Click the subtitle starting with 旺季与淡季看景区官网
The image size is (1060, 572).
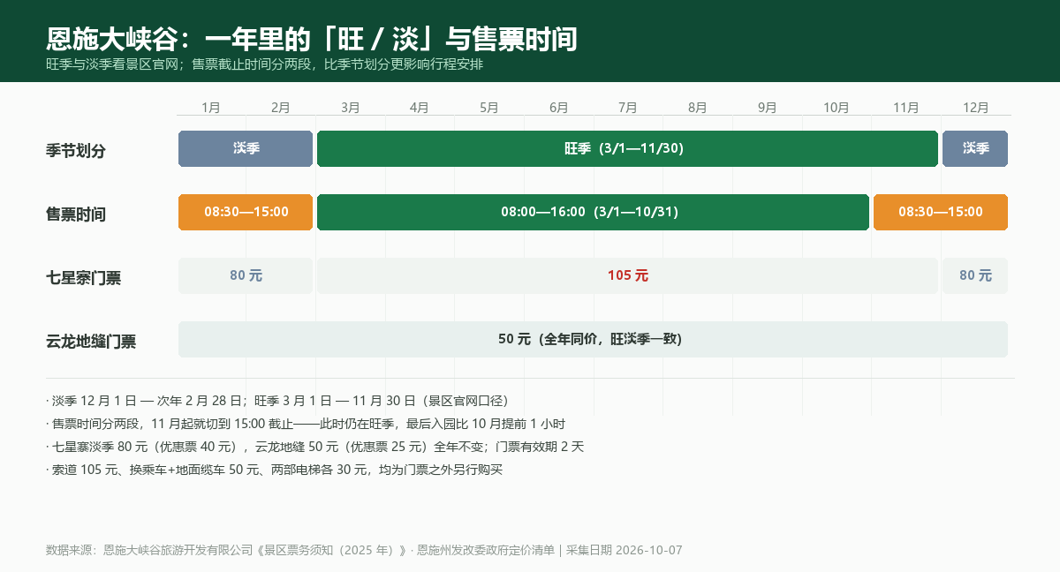[264, 64]
